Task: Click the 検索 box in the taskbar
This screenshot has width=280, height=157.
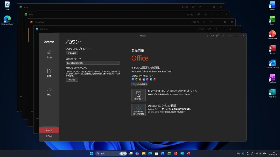Action: click(106, 153)
